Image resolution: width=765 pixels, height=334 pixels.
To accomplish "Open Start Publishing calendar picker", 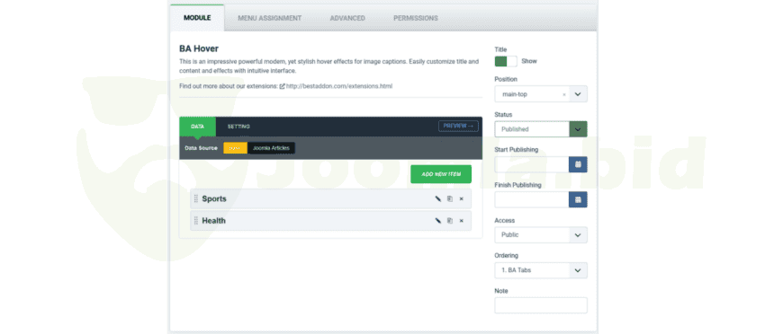I will click(x=578, y=164).
